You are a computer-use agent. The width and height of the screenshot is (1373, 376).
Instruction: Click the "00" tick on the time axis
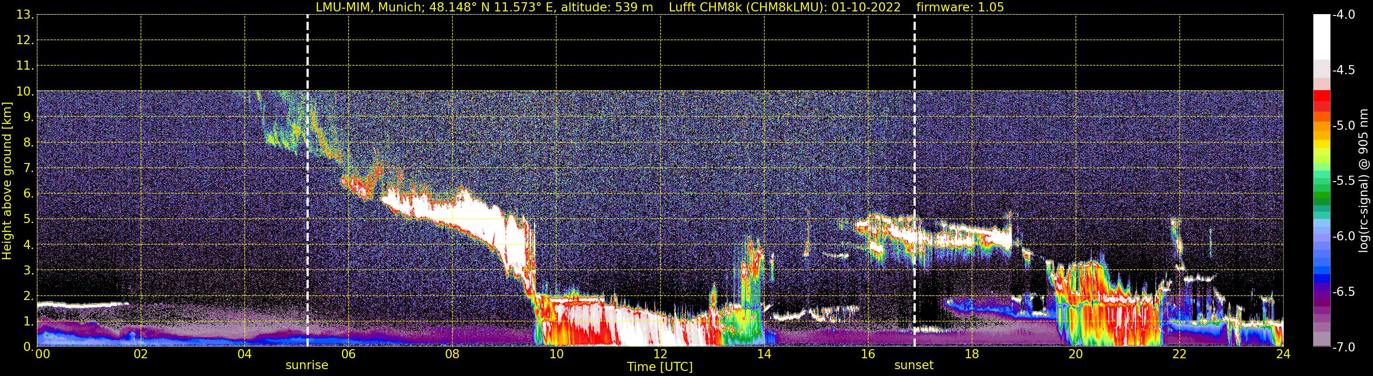click(x=43, y=354)
